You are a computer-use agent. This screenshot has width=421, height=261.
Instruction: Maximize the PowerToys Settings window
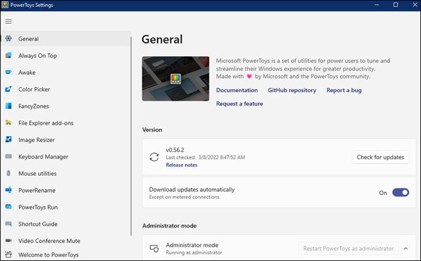(x=395, y=5)
